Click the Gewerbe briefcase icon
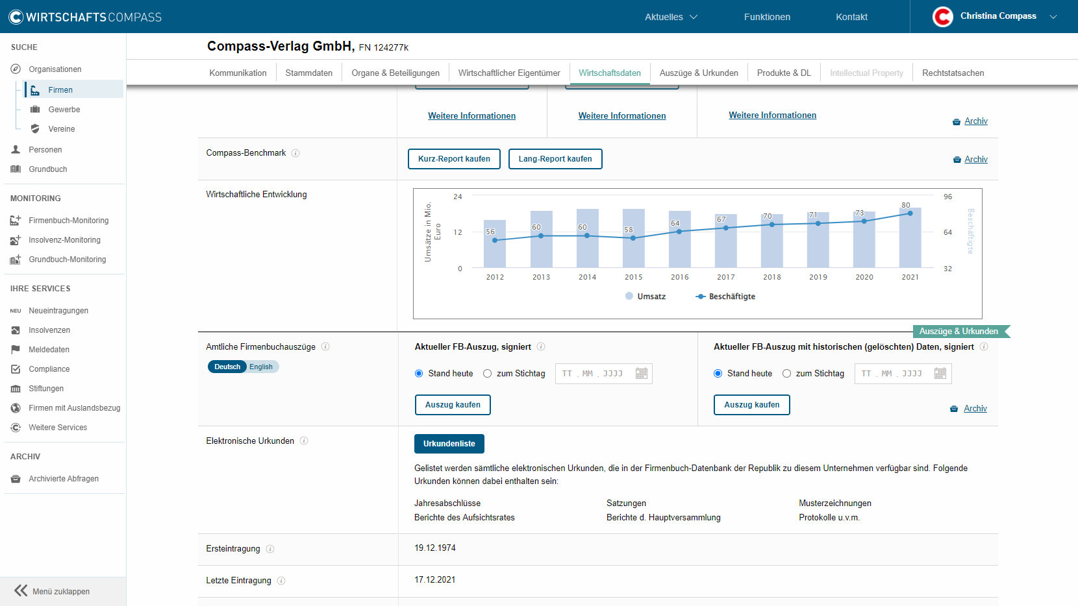This screenshot has height=606, width=1078. point(35,110)
